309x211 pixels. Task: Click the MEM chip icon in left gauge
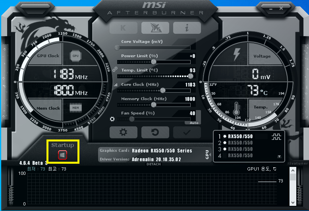click(x=75, y=108)
